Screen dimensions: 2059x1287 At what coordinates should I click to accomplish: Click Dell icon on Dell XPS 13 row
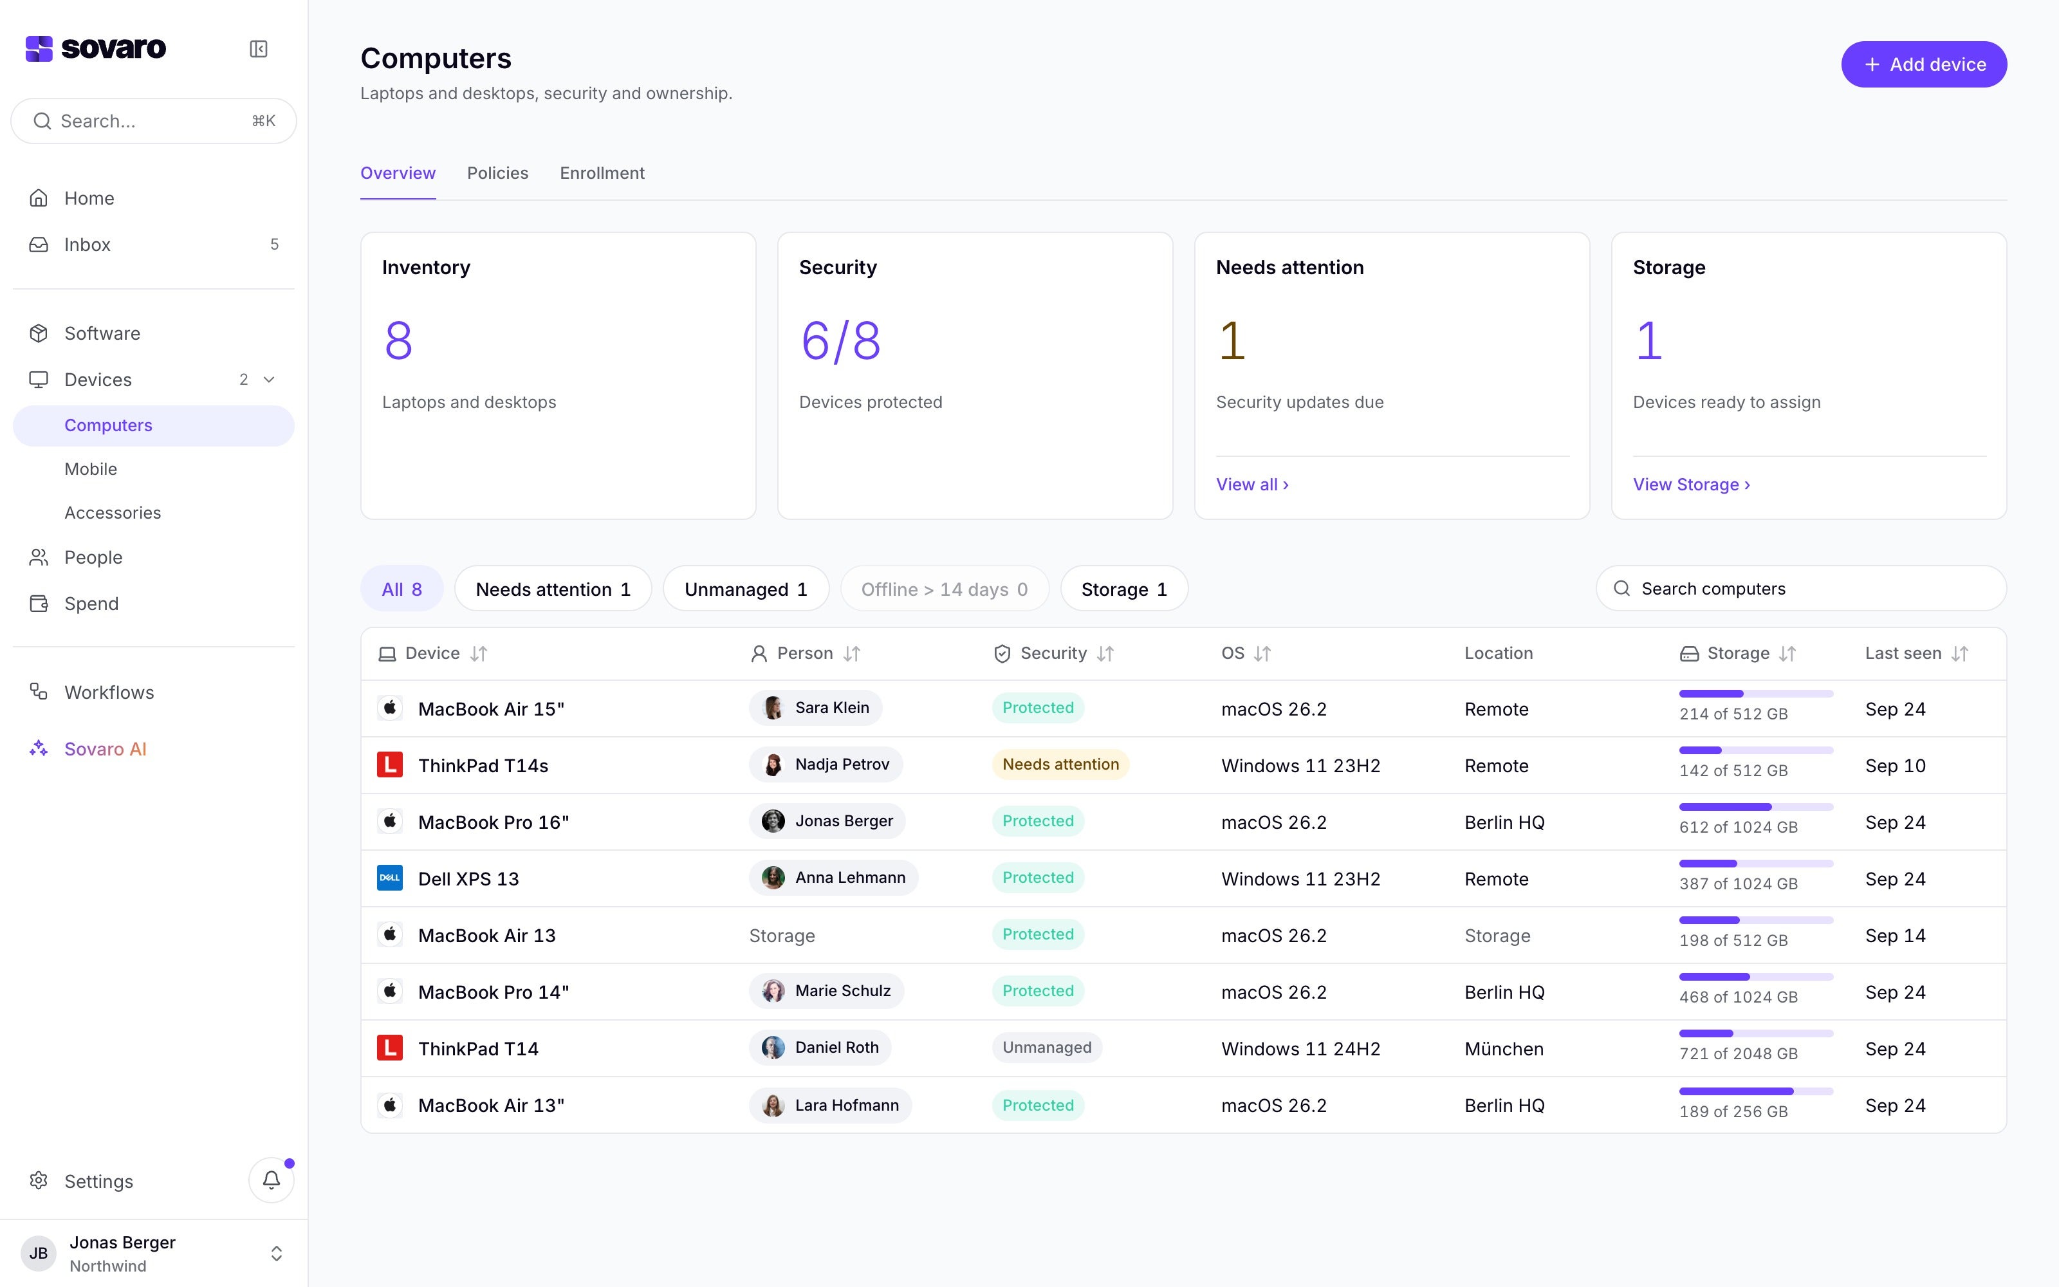coord(390,878)
